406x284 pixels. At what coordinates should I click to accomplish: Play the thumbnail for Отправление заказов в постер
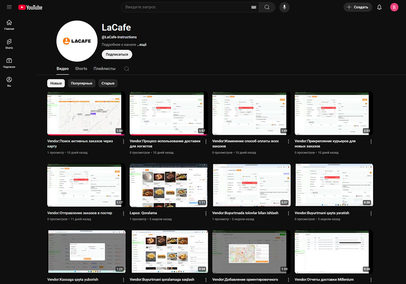pos(86,185)
